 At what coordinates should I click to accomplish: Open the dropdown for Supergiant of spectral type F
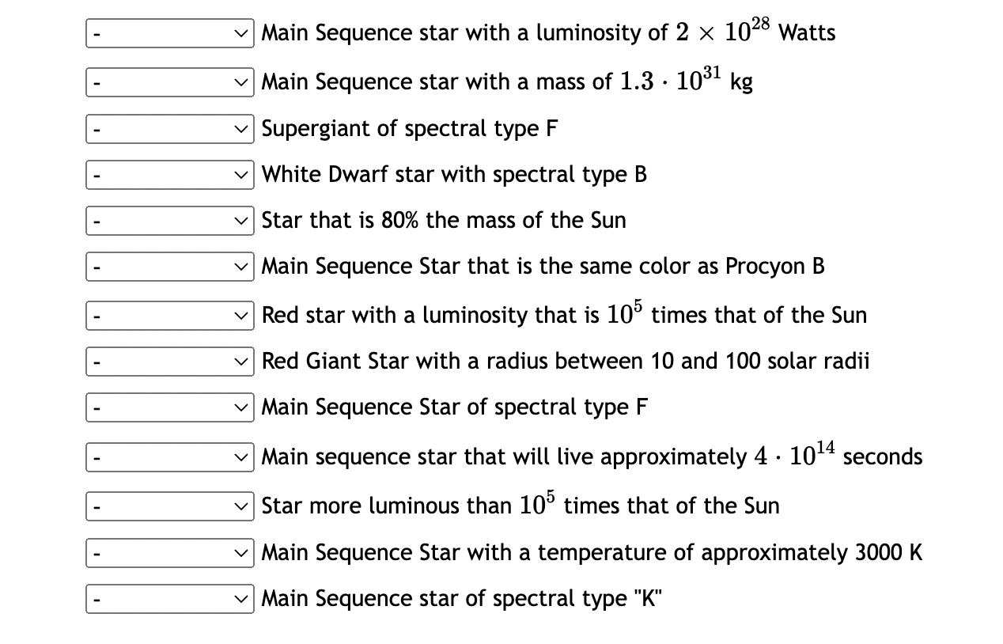[x=169, y=128]
